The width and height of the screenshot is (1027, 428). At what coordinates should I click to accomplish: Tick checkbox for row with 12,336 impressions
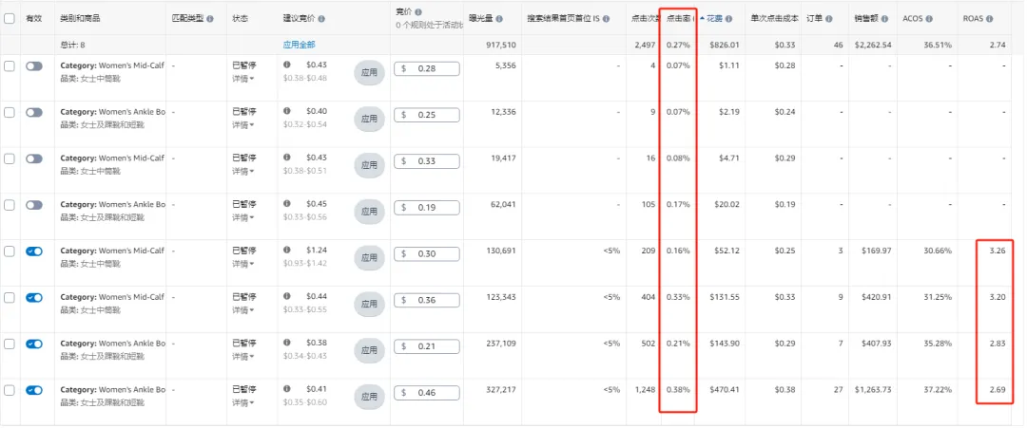point(10,112)
